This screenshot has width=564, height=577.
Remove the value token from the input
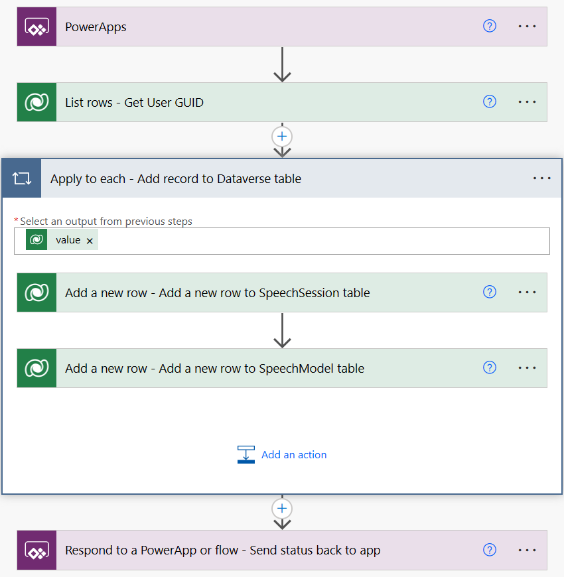tap(90, 240)
